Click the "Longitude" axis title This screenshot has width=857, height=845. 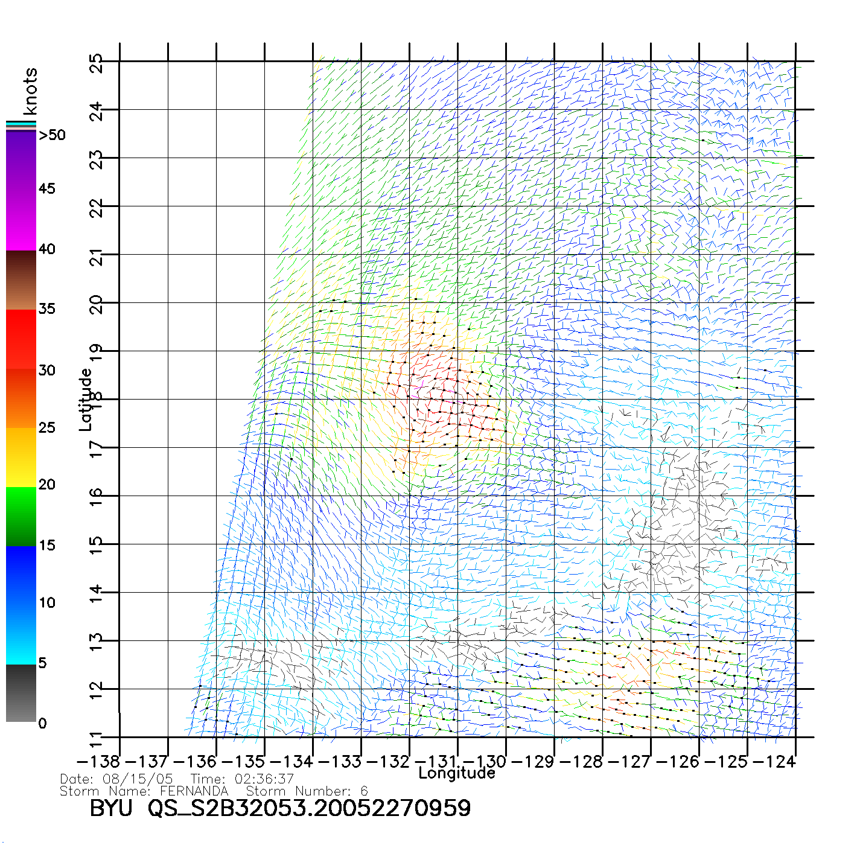pyautogui.click(x=457, y=773)
